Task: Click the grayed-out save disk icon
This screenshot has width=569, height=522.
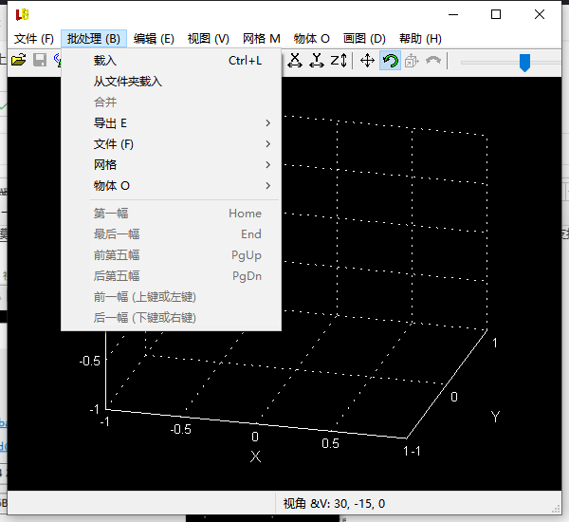Action: 40,61
